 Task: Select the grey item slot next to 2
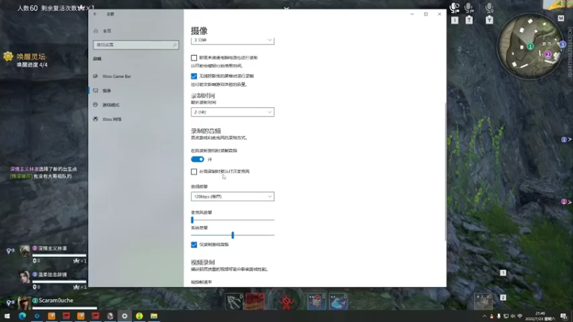point(483,301)
